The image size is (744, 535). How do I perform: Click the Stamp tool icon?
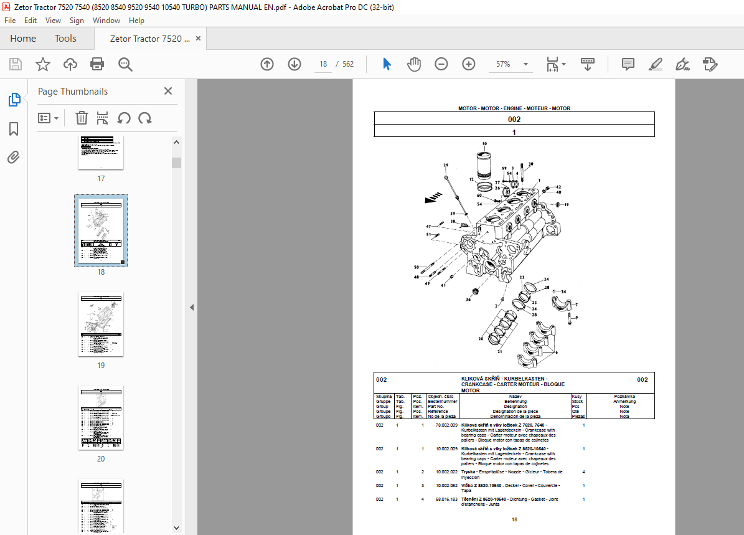coord(710,64)
